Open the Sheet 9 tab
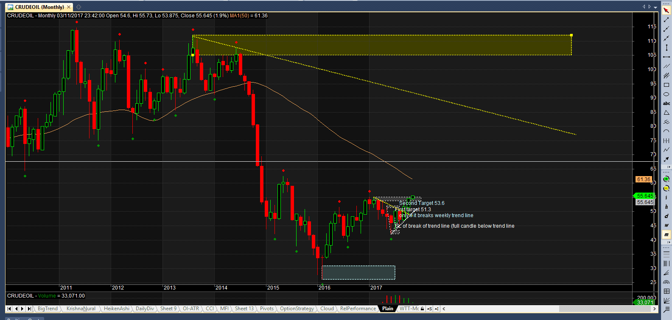 click(168, 309)
